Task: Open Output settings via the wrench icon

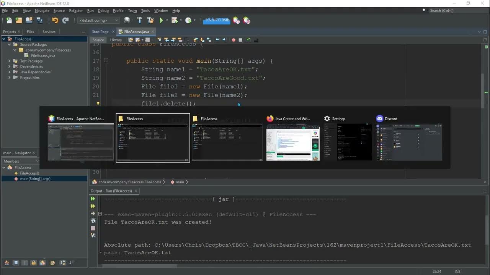Action: pos(93,235)
